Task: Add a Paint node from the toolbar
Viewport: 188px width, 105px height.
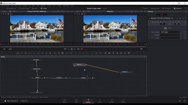Action: point(30,53)
